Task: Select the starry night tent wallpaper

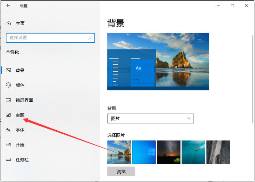Action: [169, 152]
